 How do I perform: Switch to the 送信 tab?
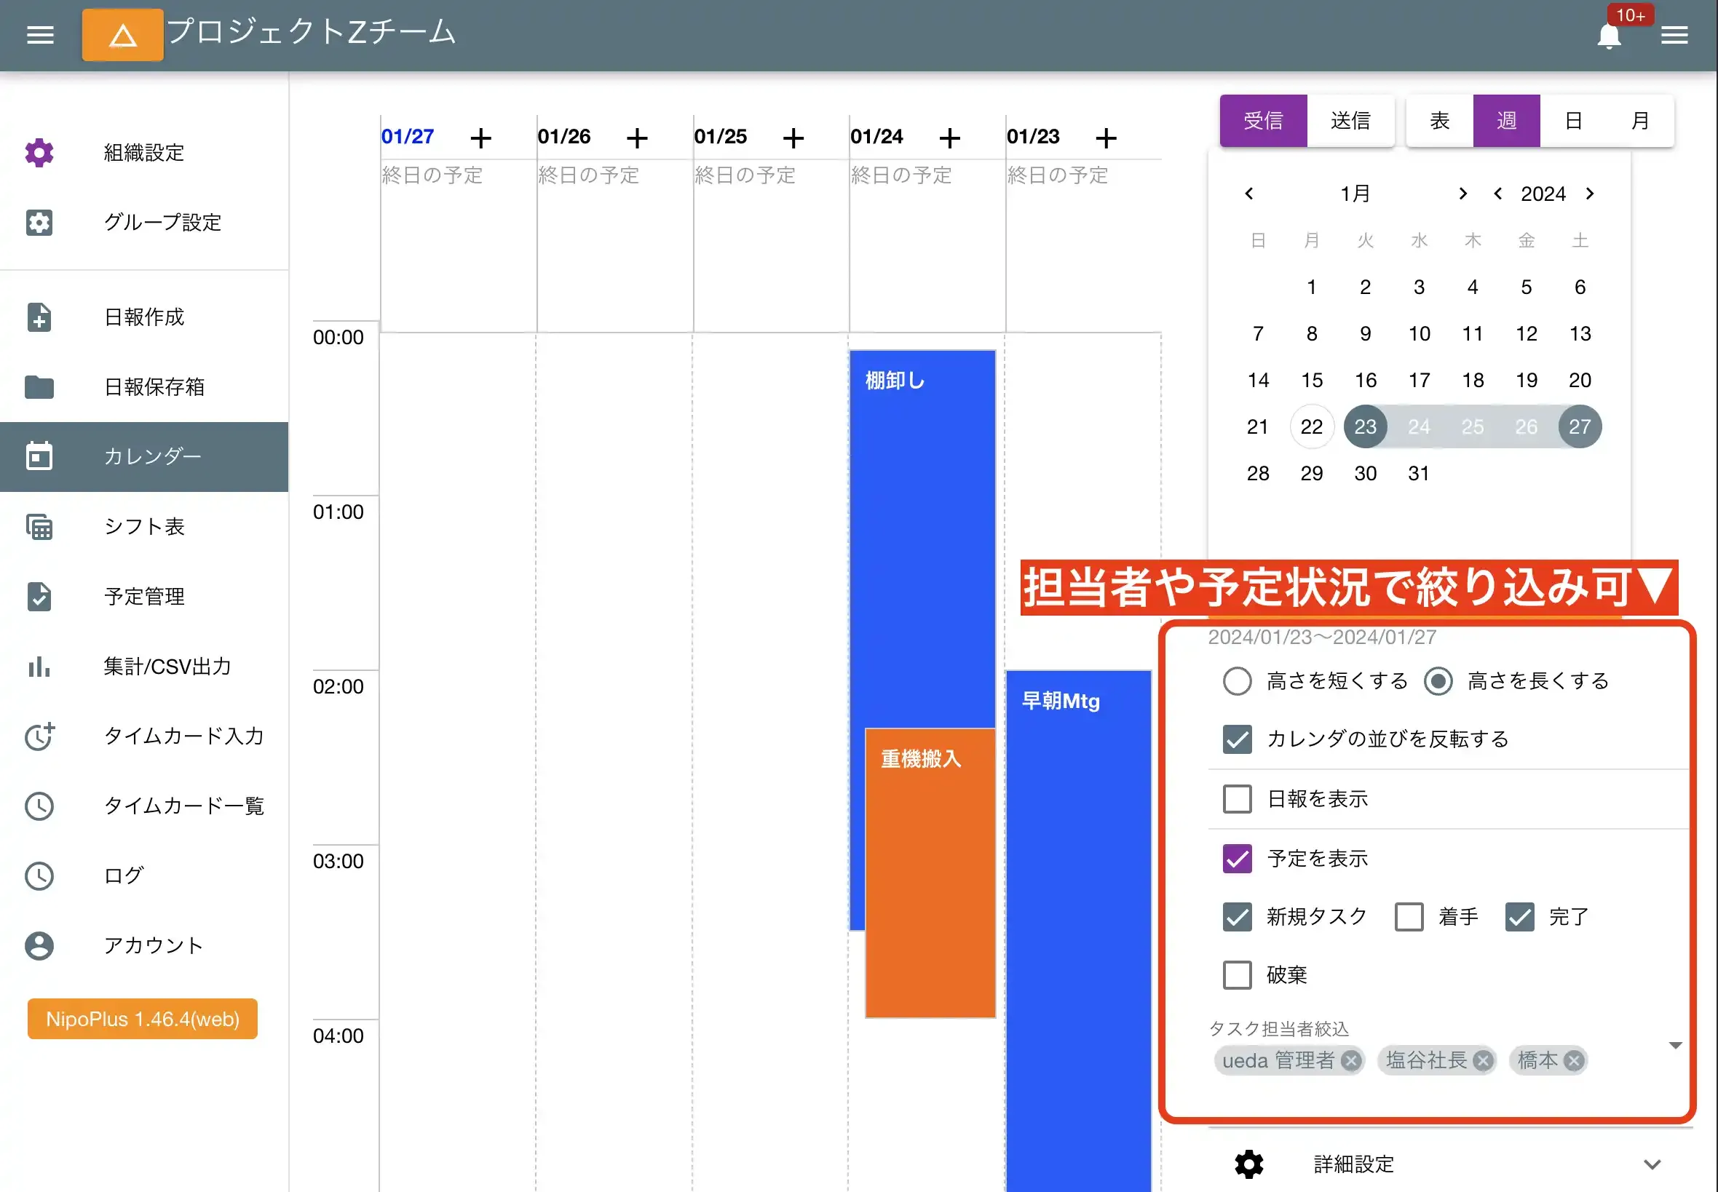[x=1352, y=120]
